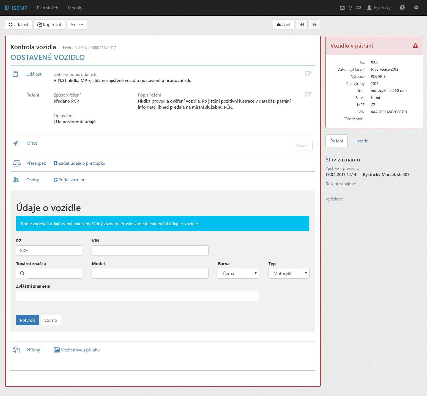
Task: Switch to the Historie tab
Action: (361, 141)
